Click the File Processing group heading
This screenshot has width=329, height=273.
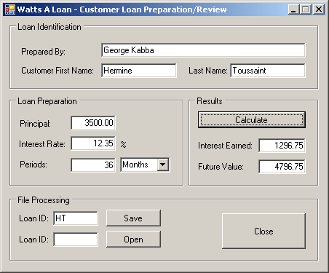click(x=44, y=200)
